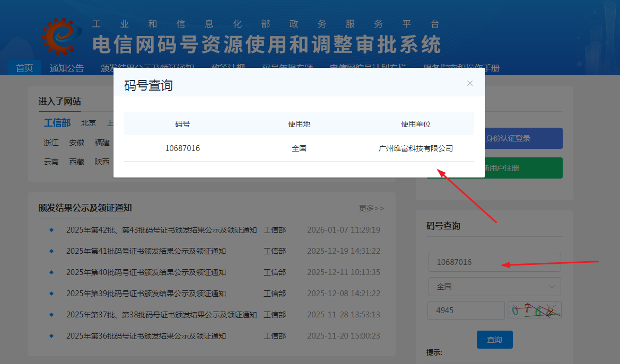
Task: Click the number input containing 10687016
Action: [x=494, y=262]
